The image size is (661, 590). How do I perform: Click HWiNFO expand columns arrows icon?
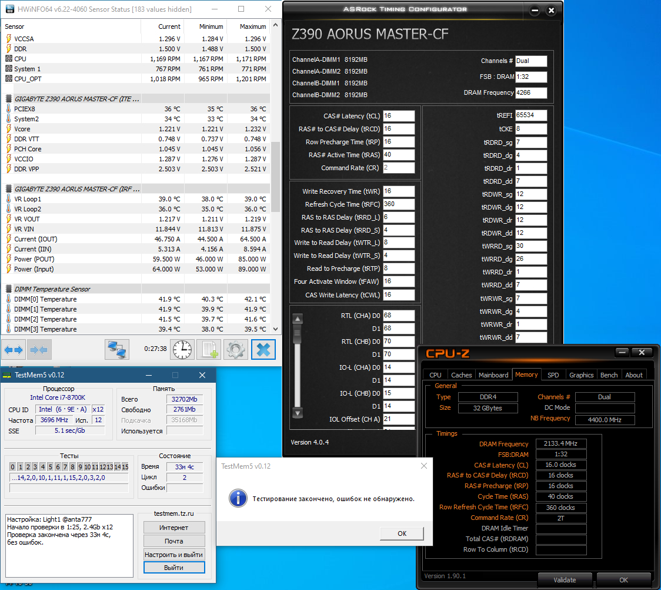pos(14,349)
